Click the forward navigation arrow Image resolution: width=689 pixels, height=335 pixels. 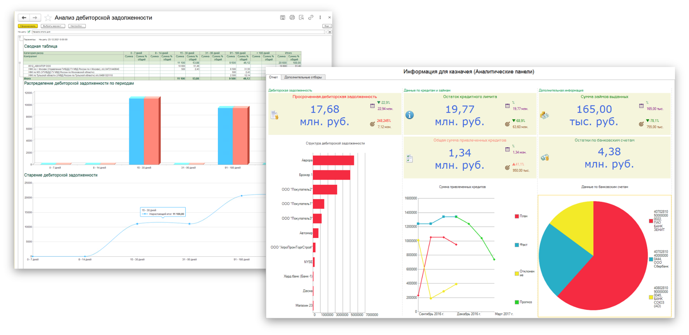[35, 18]
